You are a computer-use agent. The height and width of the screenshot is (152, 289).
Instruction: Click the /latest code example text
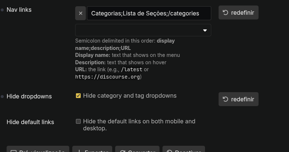point(132,69)
